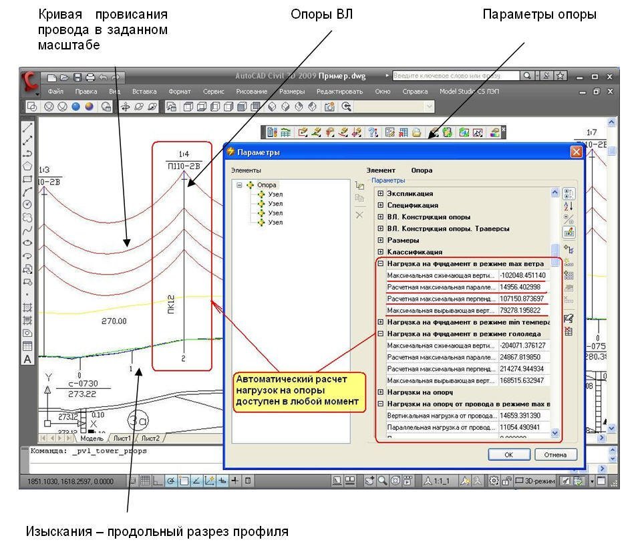
Task: Toggle ortho mode in the status bar
Action: pyautogui.click(x=158, y=481)
